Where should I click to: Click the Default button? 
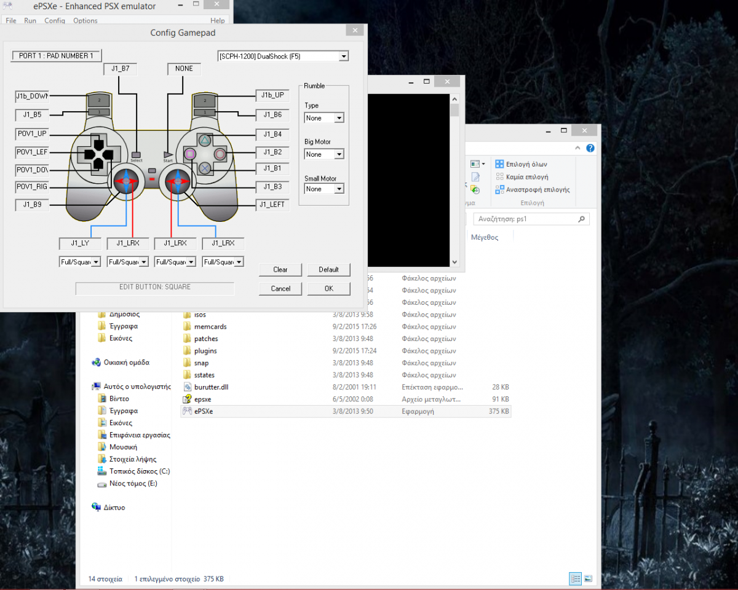328,269
